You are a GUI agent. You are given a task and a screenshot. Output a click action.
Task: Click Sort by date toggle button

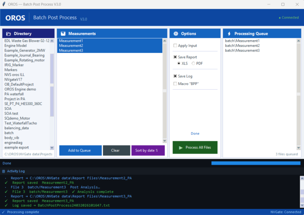click(x=148, y=150)
